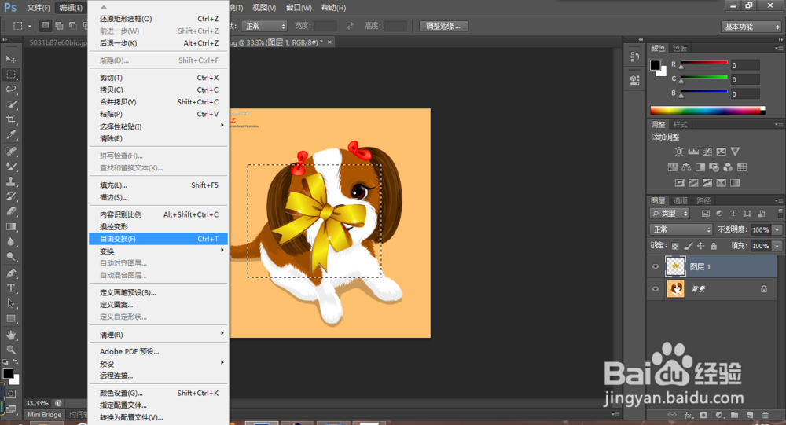
Task: Choose 颜色设置(G)... entry
Action: pyautogui.click(x=158, y=393)
